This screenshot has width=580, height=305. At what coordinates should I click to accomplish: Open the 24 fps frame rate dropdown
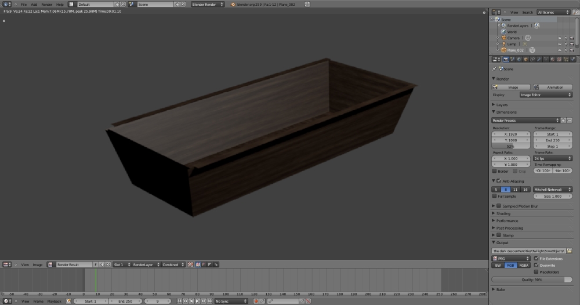(553, 158)
